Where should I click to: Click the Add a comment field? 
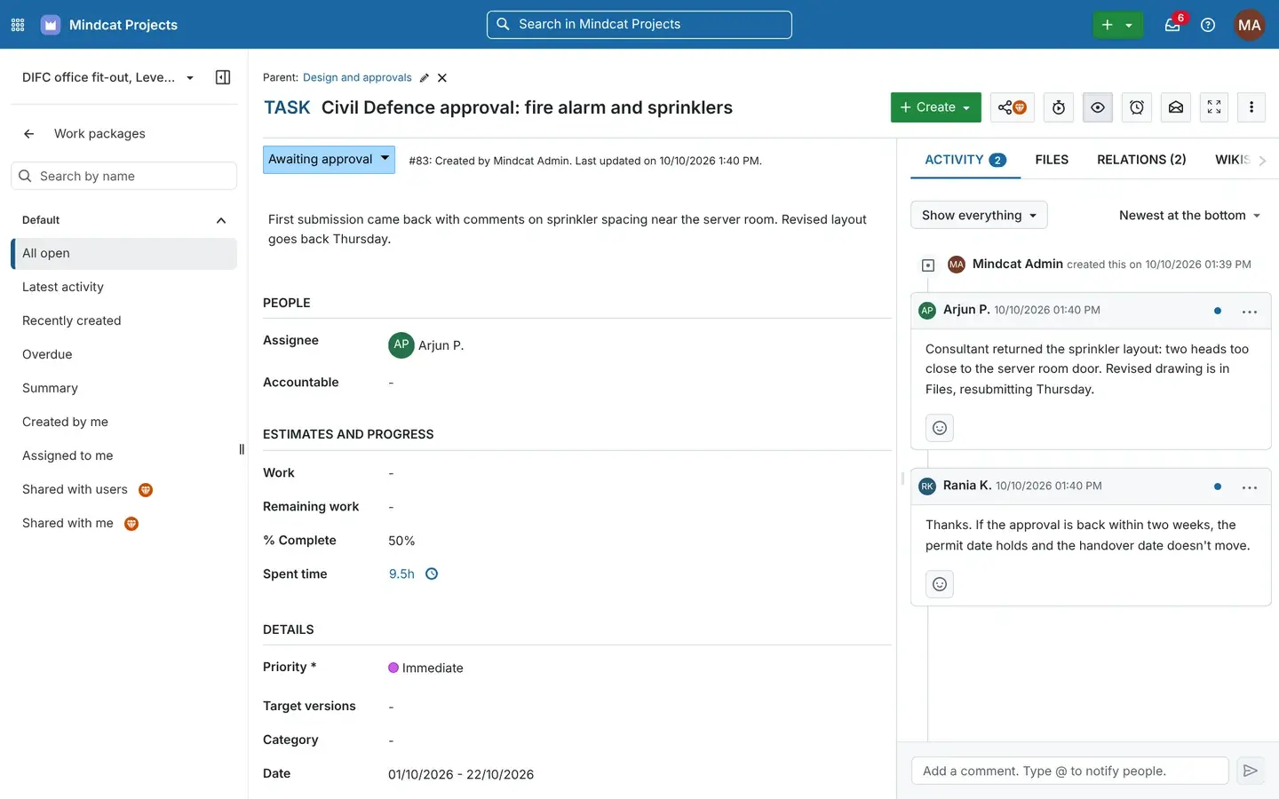click(1069, 771)
